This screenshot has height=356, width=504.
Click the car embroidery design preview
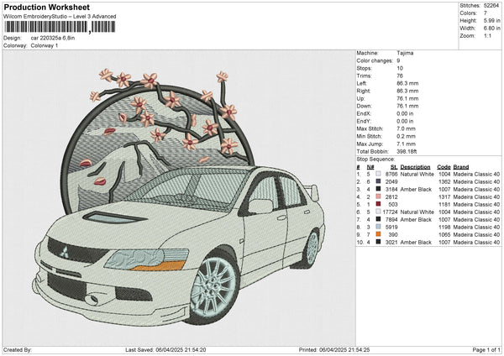tap(179, 198)
